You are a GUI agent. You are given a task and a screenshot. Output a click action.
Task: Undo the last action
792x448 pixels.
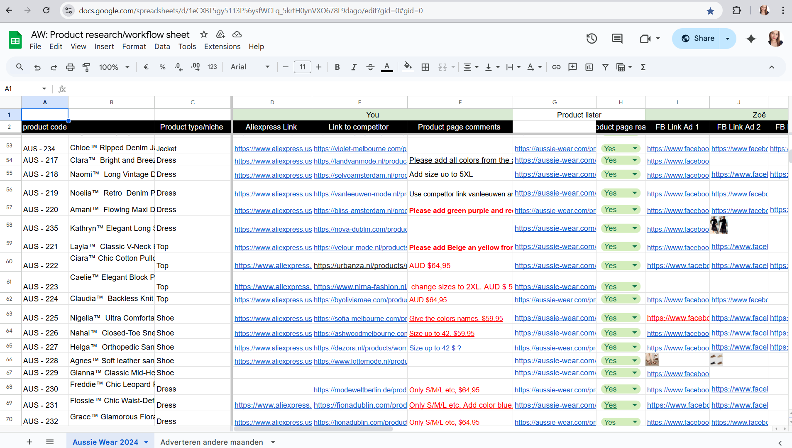pyautogui.click(x=37, y=67)
